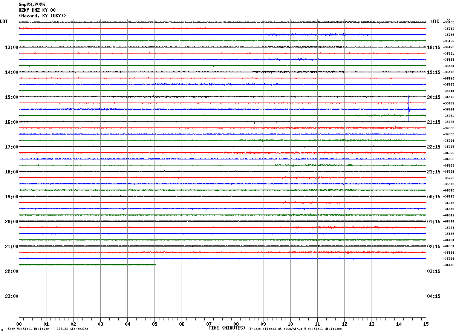Image resolution: width=456 pixels, height=334 pixels.
Task: Click the 13:00 CDT hour label
Action: (x=11, y=47)
